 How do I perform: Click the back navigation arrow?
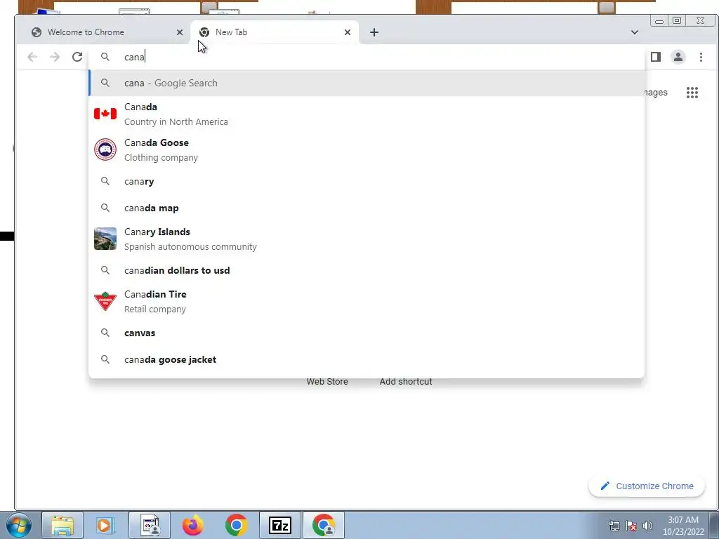[32, 57]
